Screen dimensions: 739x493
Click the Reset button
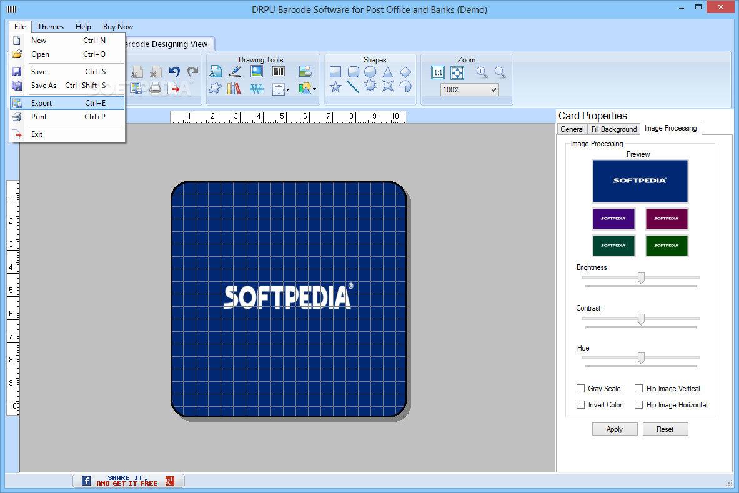665,429
